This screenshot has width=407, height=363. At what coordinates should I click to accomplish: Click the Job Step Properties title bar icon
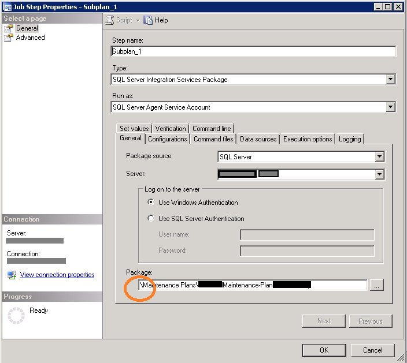tap(7, 7)
